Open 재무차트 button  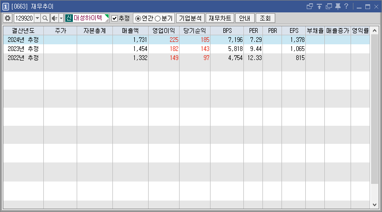pos(220,18)
